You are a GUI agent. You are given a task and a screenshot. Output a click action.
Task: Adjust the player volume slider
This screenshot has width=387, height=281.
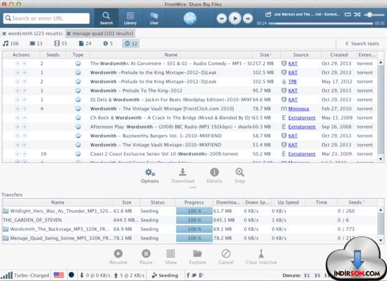(374, 15)
